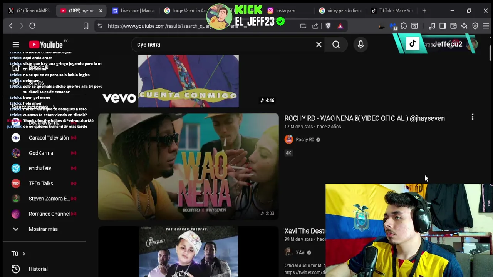Switch to the vicky pelado Google tab

click(x=340, y=11)
